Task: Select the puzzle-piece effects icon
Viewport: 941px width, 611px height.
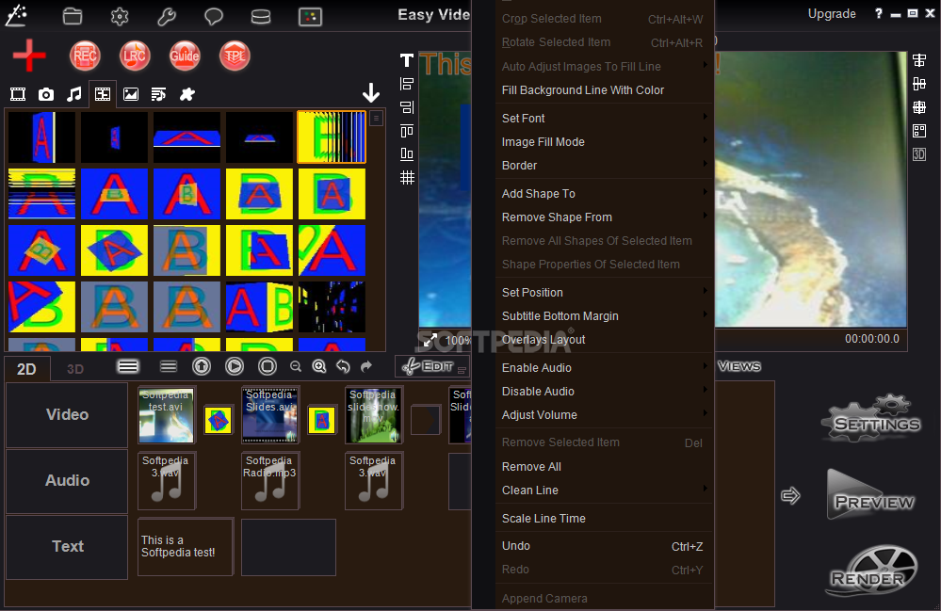Action: 187,94
